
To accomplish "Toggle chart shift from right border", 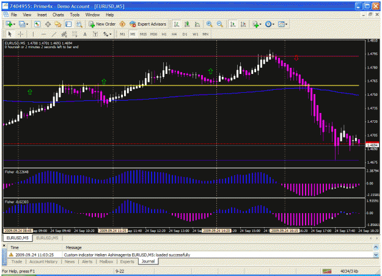I will coord(243,24).
